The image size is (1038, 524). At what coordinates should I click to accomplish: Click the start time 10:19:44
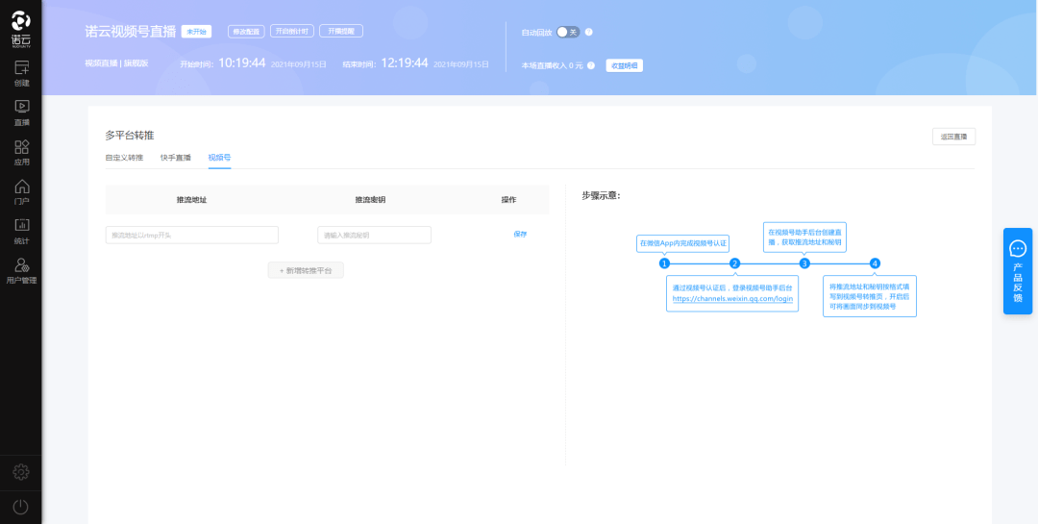241,62
